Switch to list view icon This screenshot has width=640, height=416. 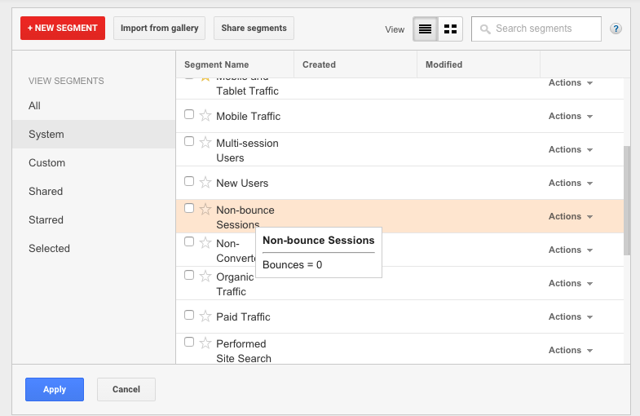click(x=425, y=29)
